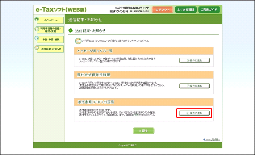Image resolution: width=255 pixels, height=155 pixels.
Task: Proceed to 添付書類(PDF)の送信 via 操作に進む
Action: [x=194, y=113]
